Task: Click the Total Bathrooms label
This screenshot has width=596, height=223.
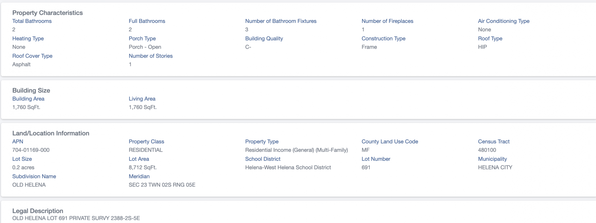Action: 32,21
